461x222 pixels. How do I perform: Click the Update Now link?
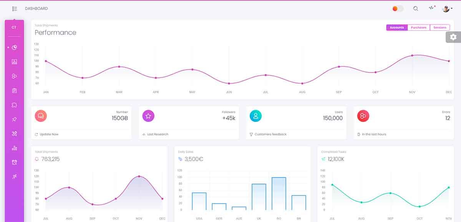(49, 135)
